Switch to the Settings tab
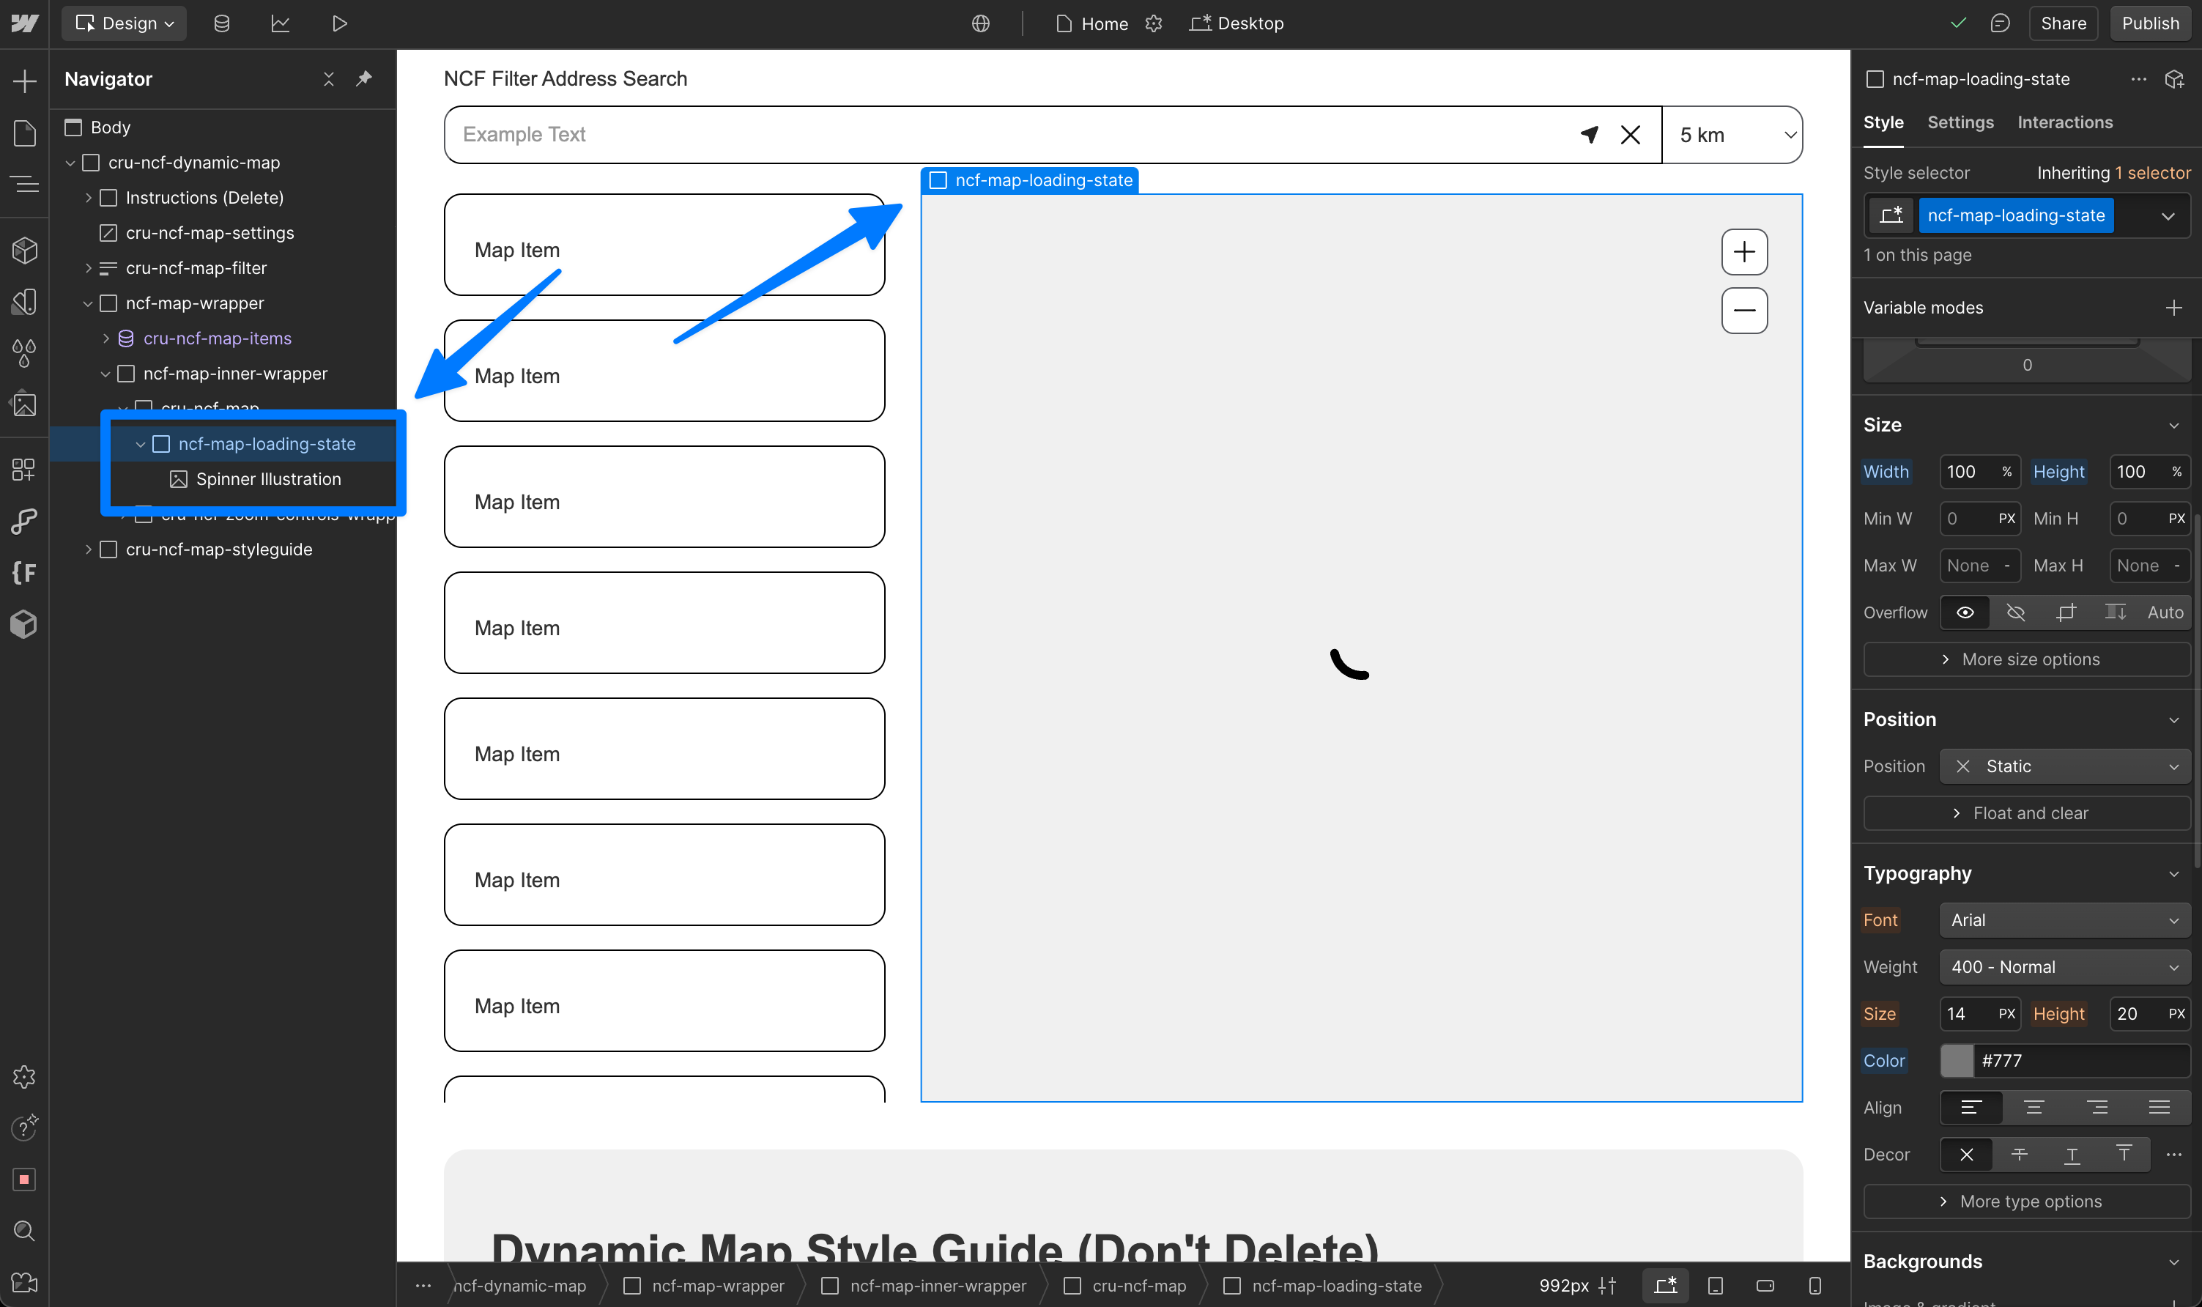 point(1960,122)
